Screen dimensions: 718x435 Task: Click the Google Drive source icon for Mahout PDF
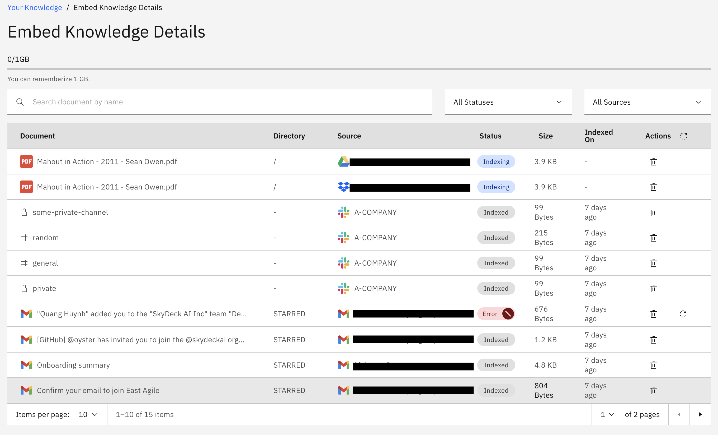[x=344, y=161]
